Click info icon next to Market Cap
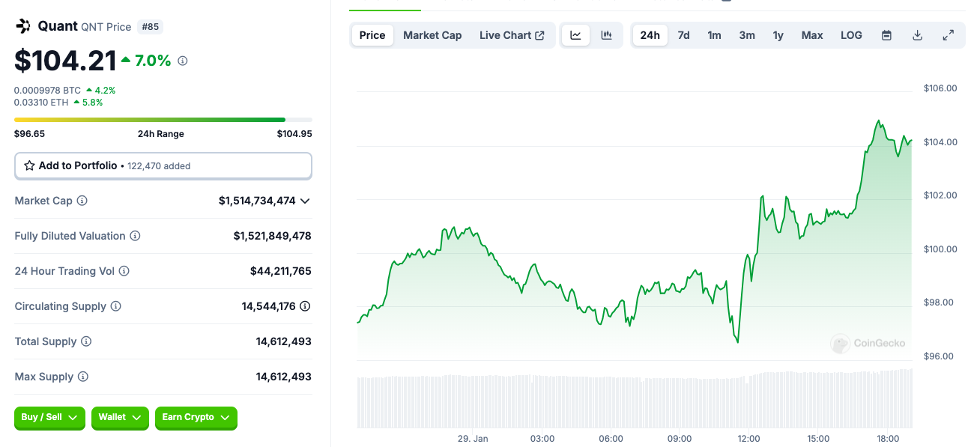 click(82, 201)
